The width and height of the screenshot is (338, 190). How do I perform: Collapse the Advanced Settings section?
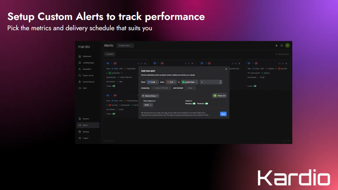click(x=150, y=96)
